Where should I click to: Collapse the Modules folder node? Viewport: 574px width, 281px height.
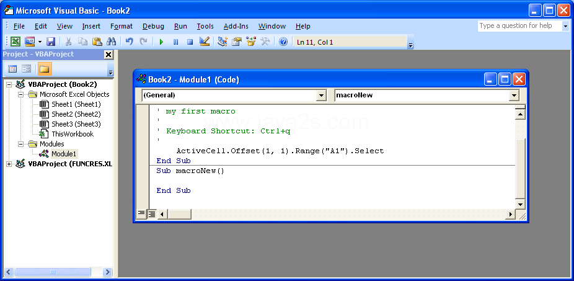[20, 144]
